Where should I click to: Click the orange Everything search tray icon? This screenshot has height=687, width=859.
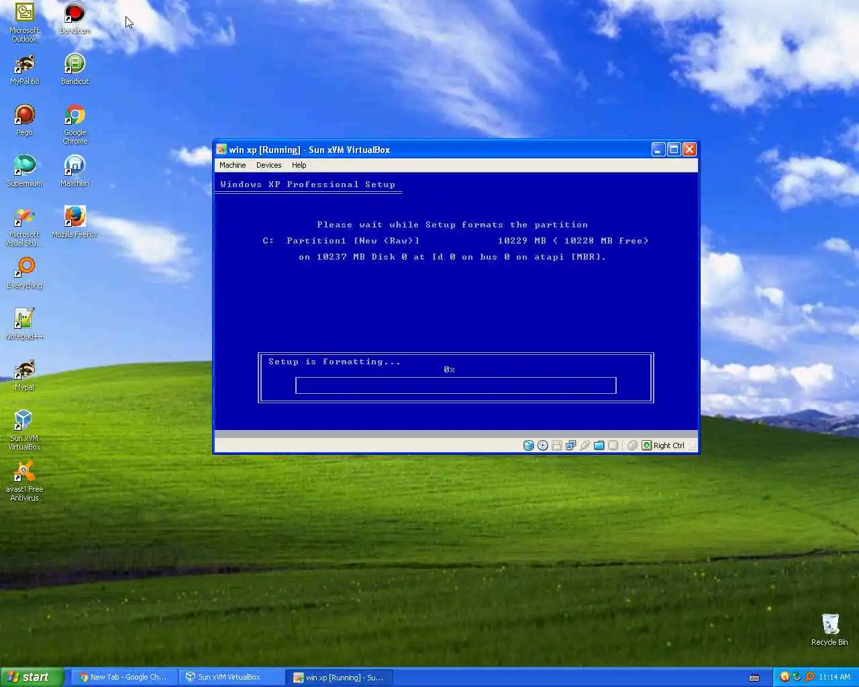pyautogui.click(x=809, y=677)
